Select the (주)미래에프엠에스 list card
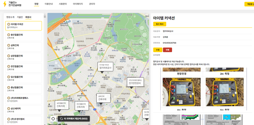 24,100
